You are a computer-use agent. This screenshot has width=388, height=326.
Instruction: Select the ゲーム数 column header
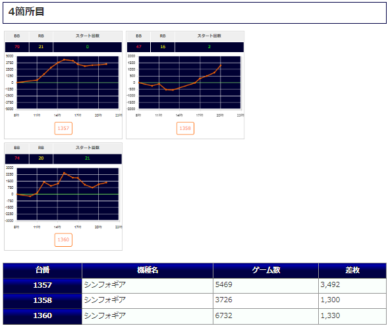coord(265,271)
